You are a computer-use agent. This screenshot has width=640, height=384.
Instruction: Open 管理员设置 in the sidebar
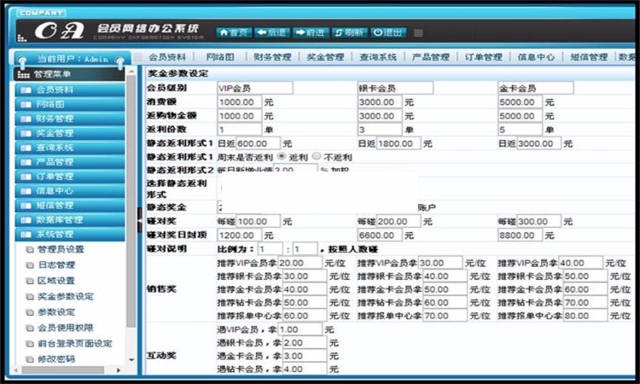pos(61,249)
